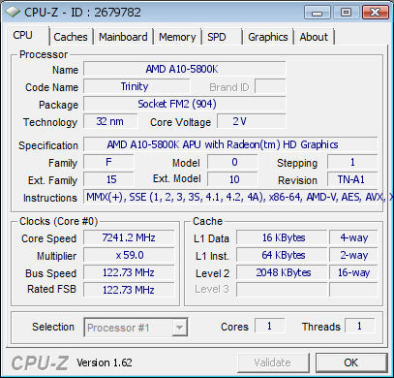Click the Ext. Model value 10
394x378 pixels.
pyautogui.click(x=232, y=179)
